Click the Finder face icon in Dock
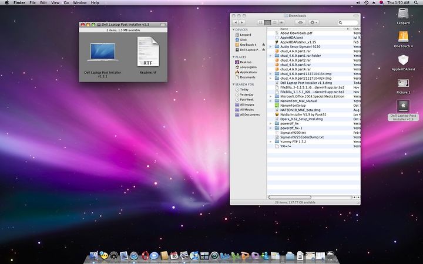Viewport: 423px width, 264px height. (x=93, y=256)
